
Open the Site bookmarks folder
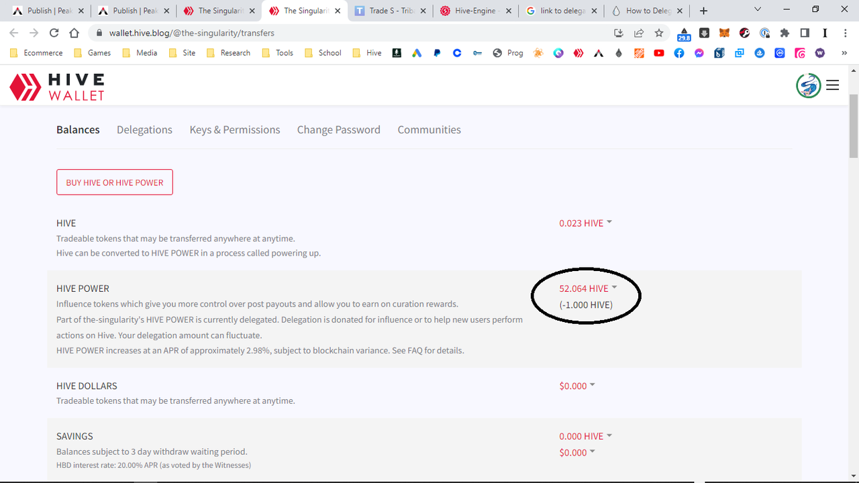click(x=182, y=53)
